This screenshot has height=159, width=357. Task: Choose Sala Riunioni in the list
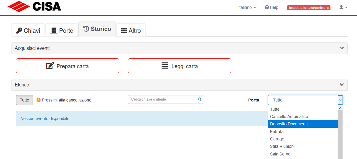pyautogui.click(x=303, y=146)
